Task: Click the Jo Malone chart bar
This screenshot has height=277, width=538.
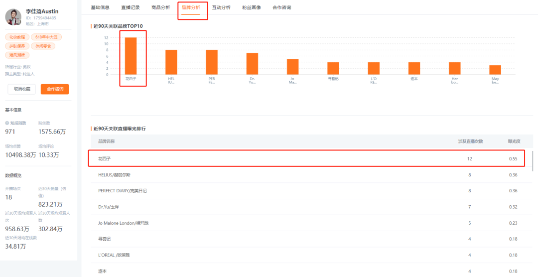Action: 293,67
